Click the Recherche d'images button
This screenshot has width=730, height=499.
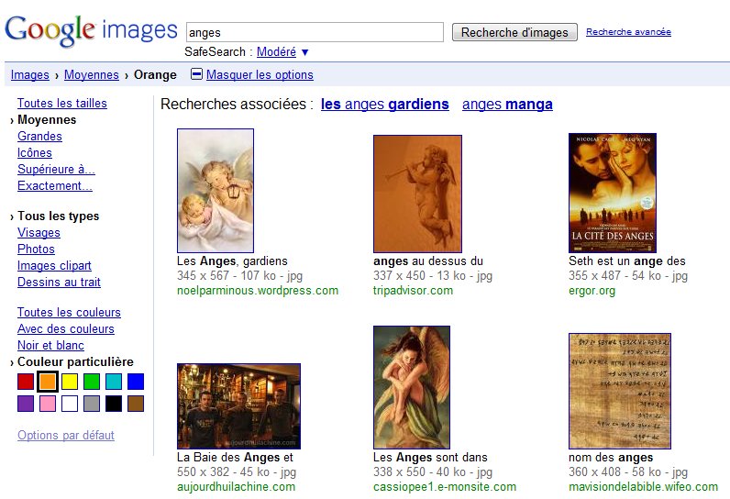514,32
